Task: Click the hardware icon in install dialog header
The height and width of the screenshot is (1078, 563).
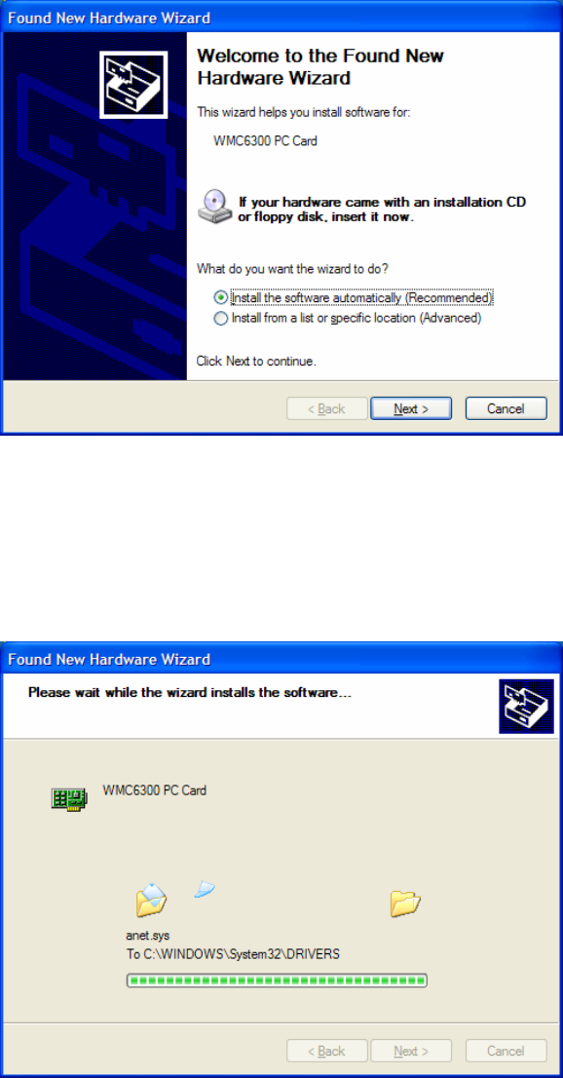Action: tap(526, 707)
